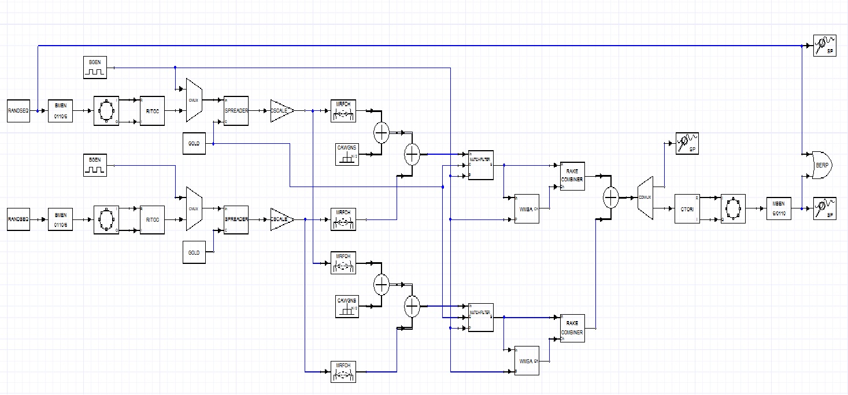This screenshot has width=848, height=395.
Task: Select constellation block between CTORI and MBEN
Action: [x=733, y=208]
